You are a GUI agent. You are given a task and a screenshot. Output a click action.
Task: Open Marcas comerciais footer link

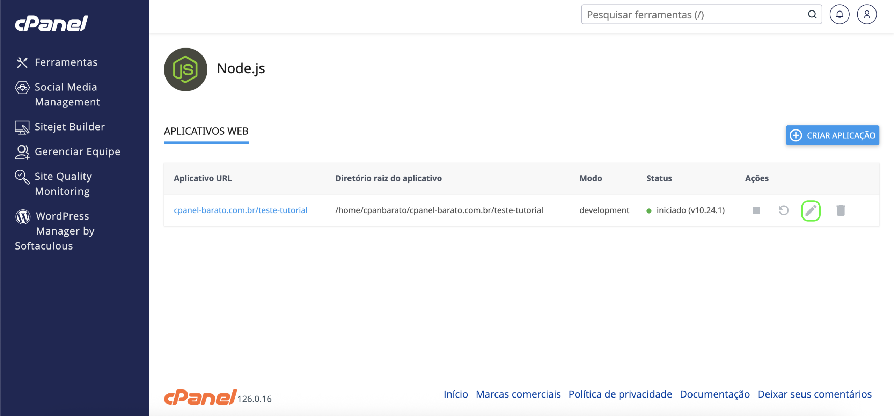[518, 394]
